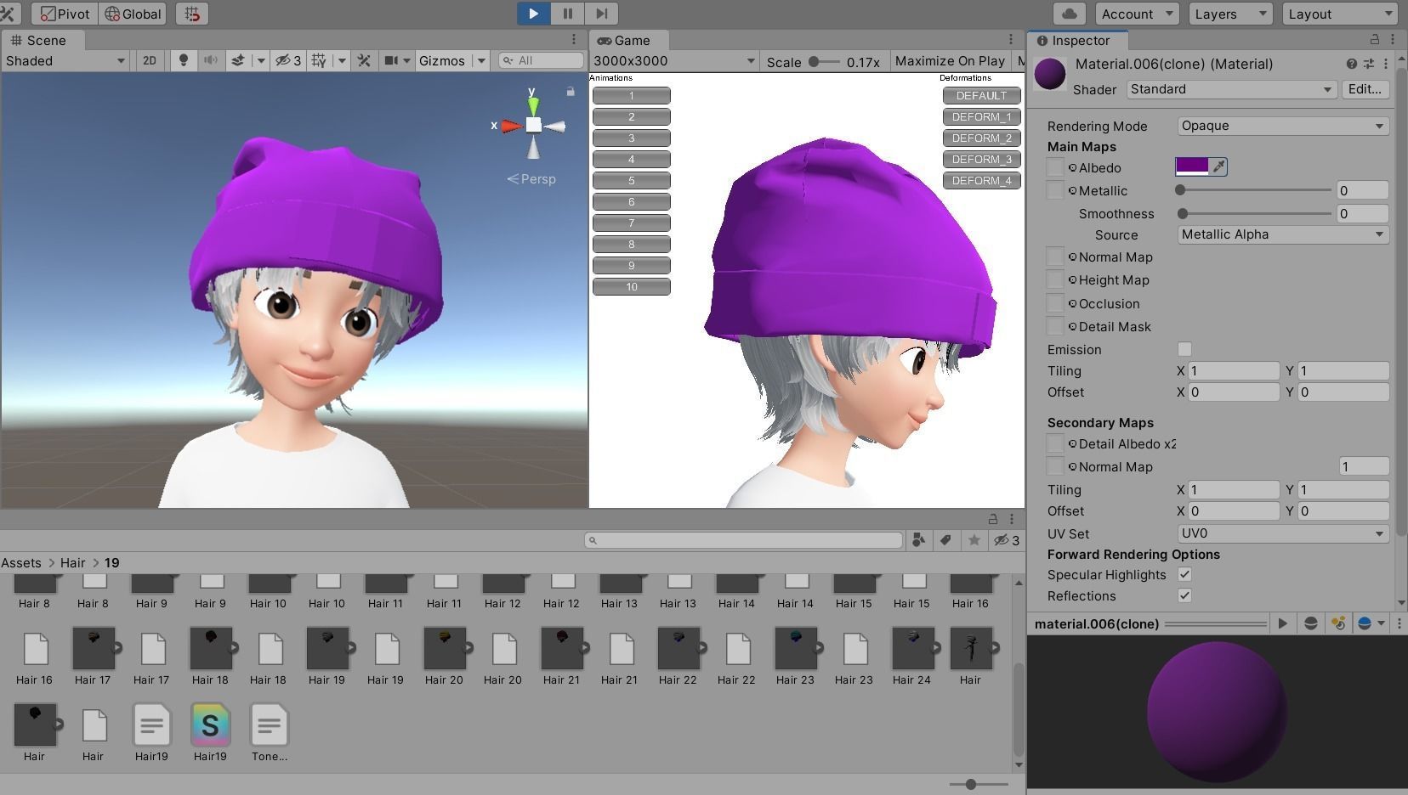Toggle the scene grid icon

click(319, 60)
